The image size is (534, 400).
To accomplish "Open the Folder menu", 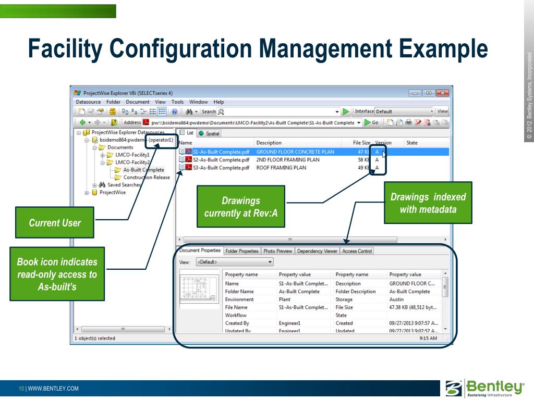I will [x=113, y=102].
